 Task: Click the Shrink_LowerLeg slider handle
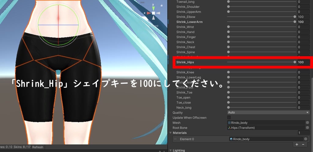tap(228, 77)
